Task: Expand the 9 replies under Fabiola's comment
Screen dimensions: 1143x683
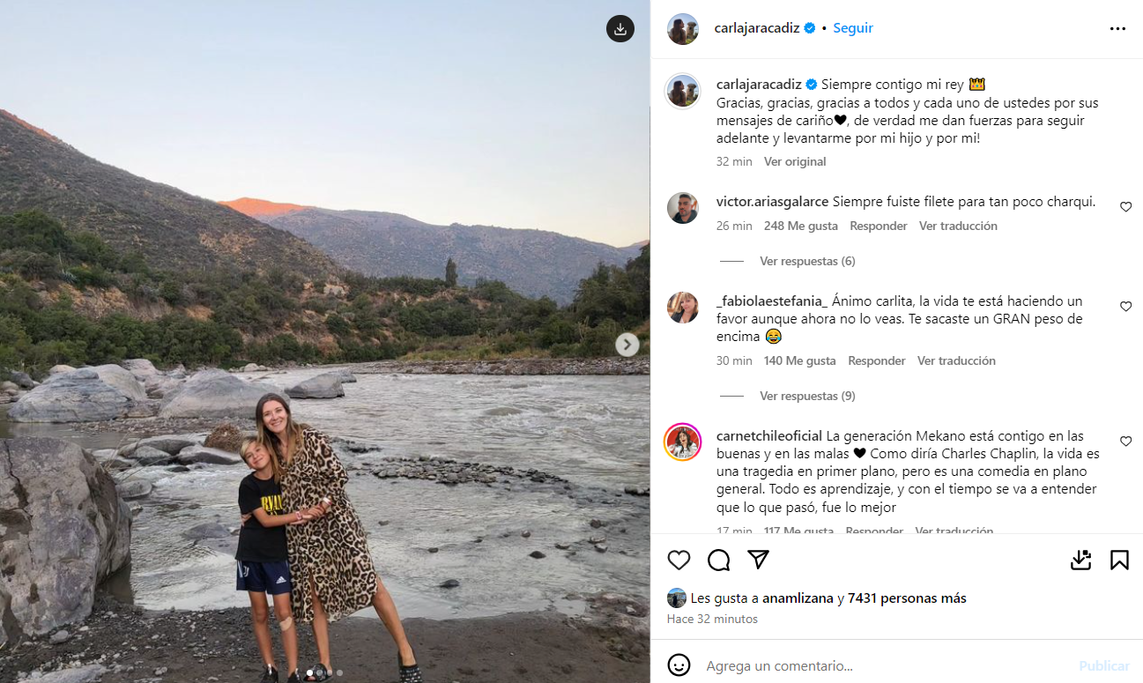Action: pos(807,396)
